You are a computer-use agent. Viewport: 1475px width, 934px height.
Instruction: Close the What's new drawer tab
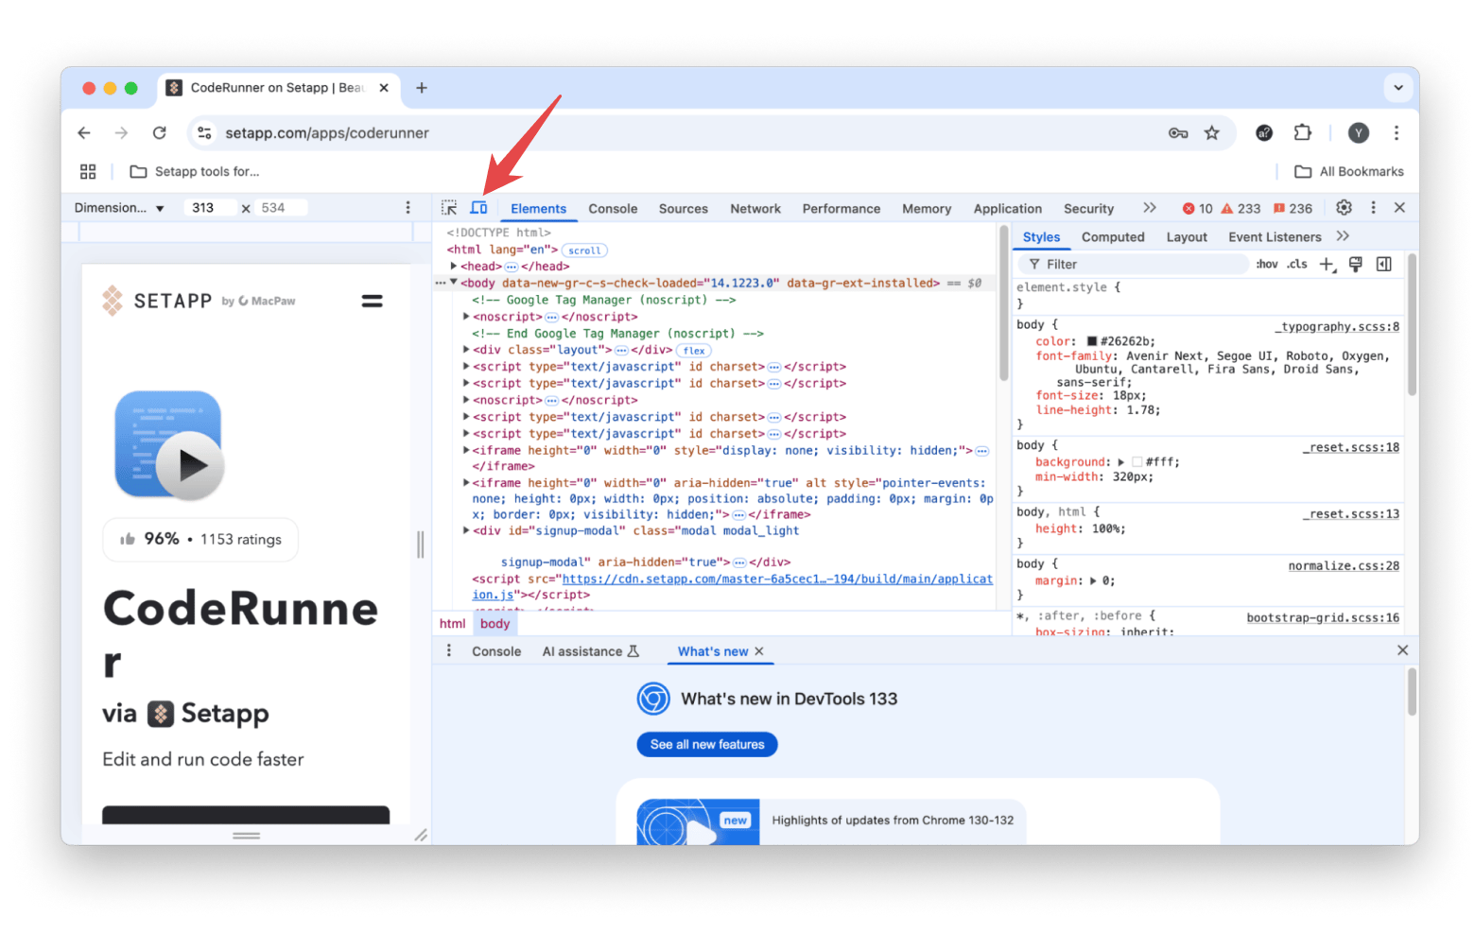(759, 651)
